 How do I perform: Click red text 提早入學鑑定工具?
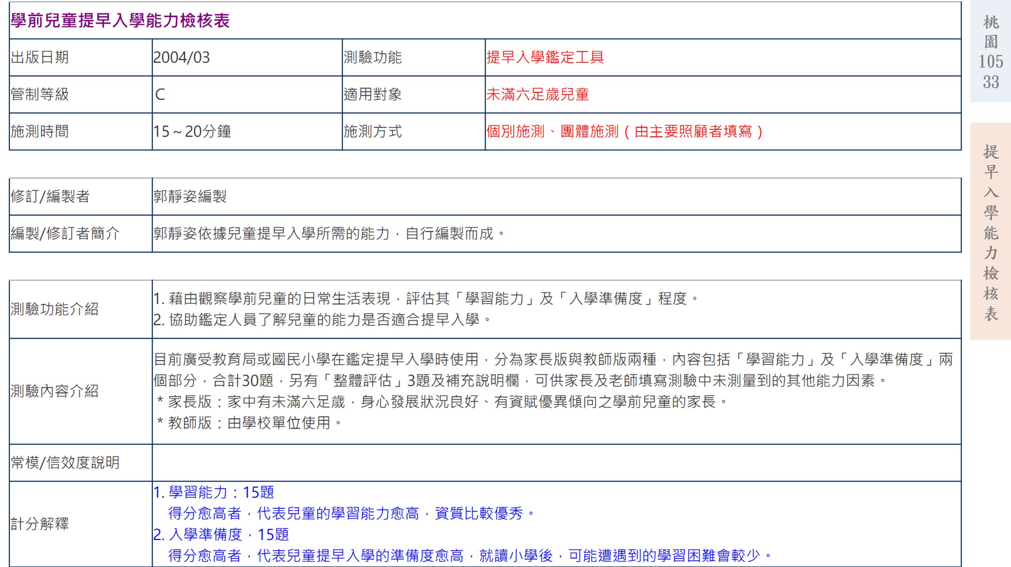coord(545,57)
